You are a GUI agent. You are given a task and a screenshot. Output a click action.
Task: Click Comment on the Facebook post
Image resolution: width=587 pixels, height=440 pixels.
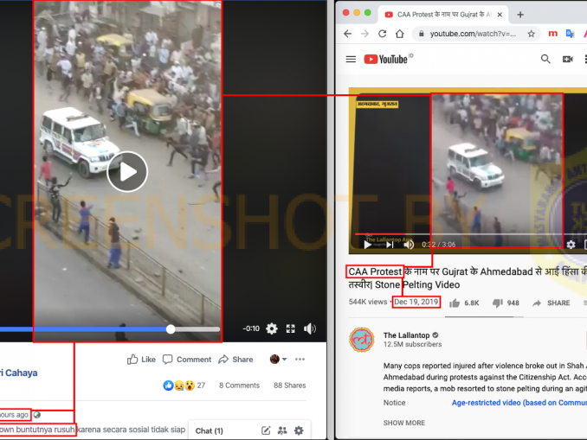coord(187,360)
